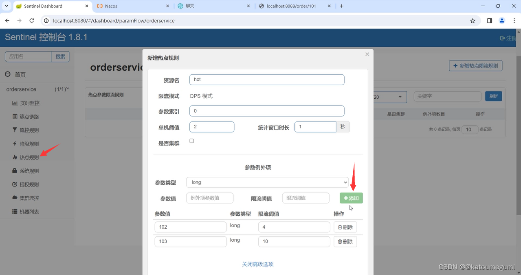Focus the 应用名 search field
This screenshot has width=521, height=275.
(x=28, y=56)
